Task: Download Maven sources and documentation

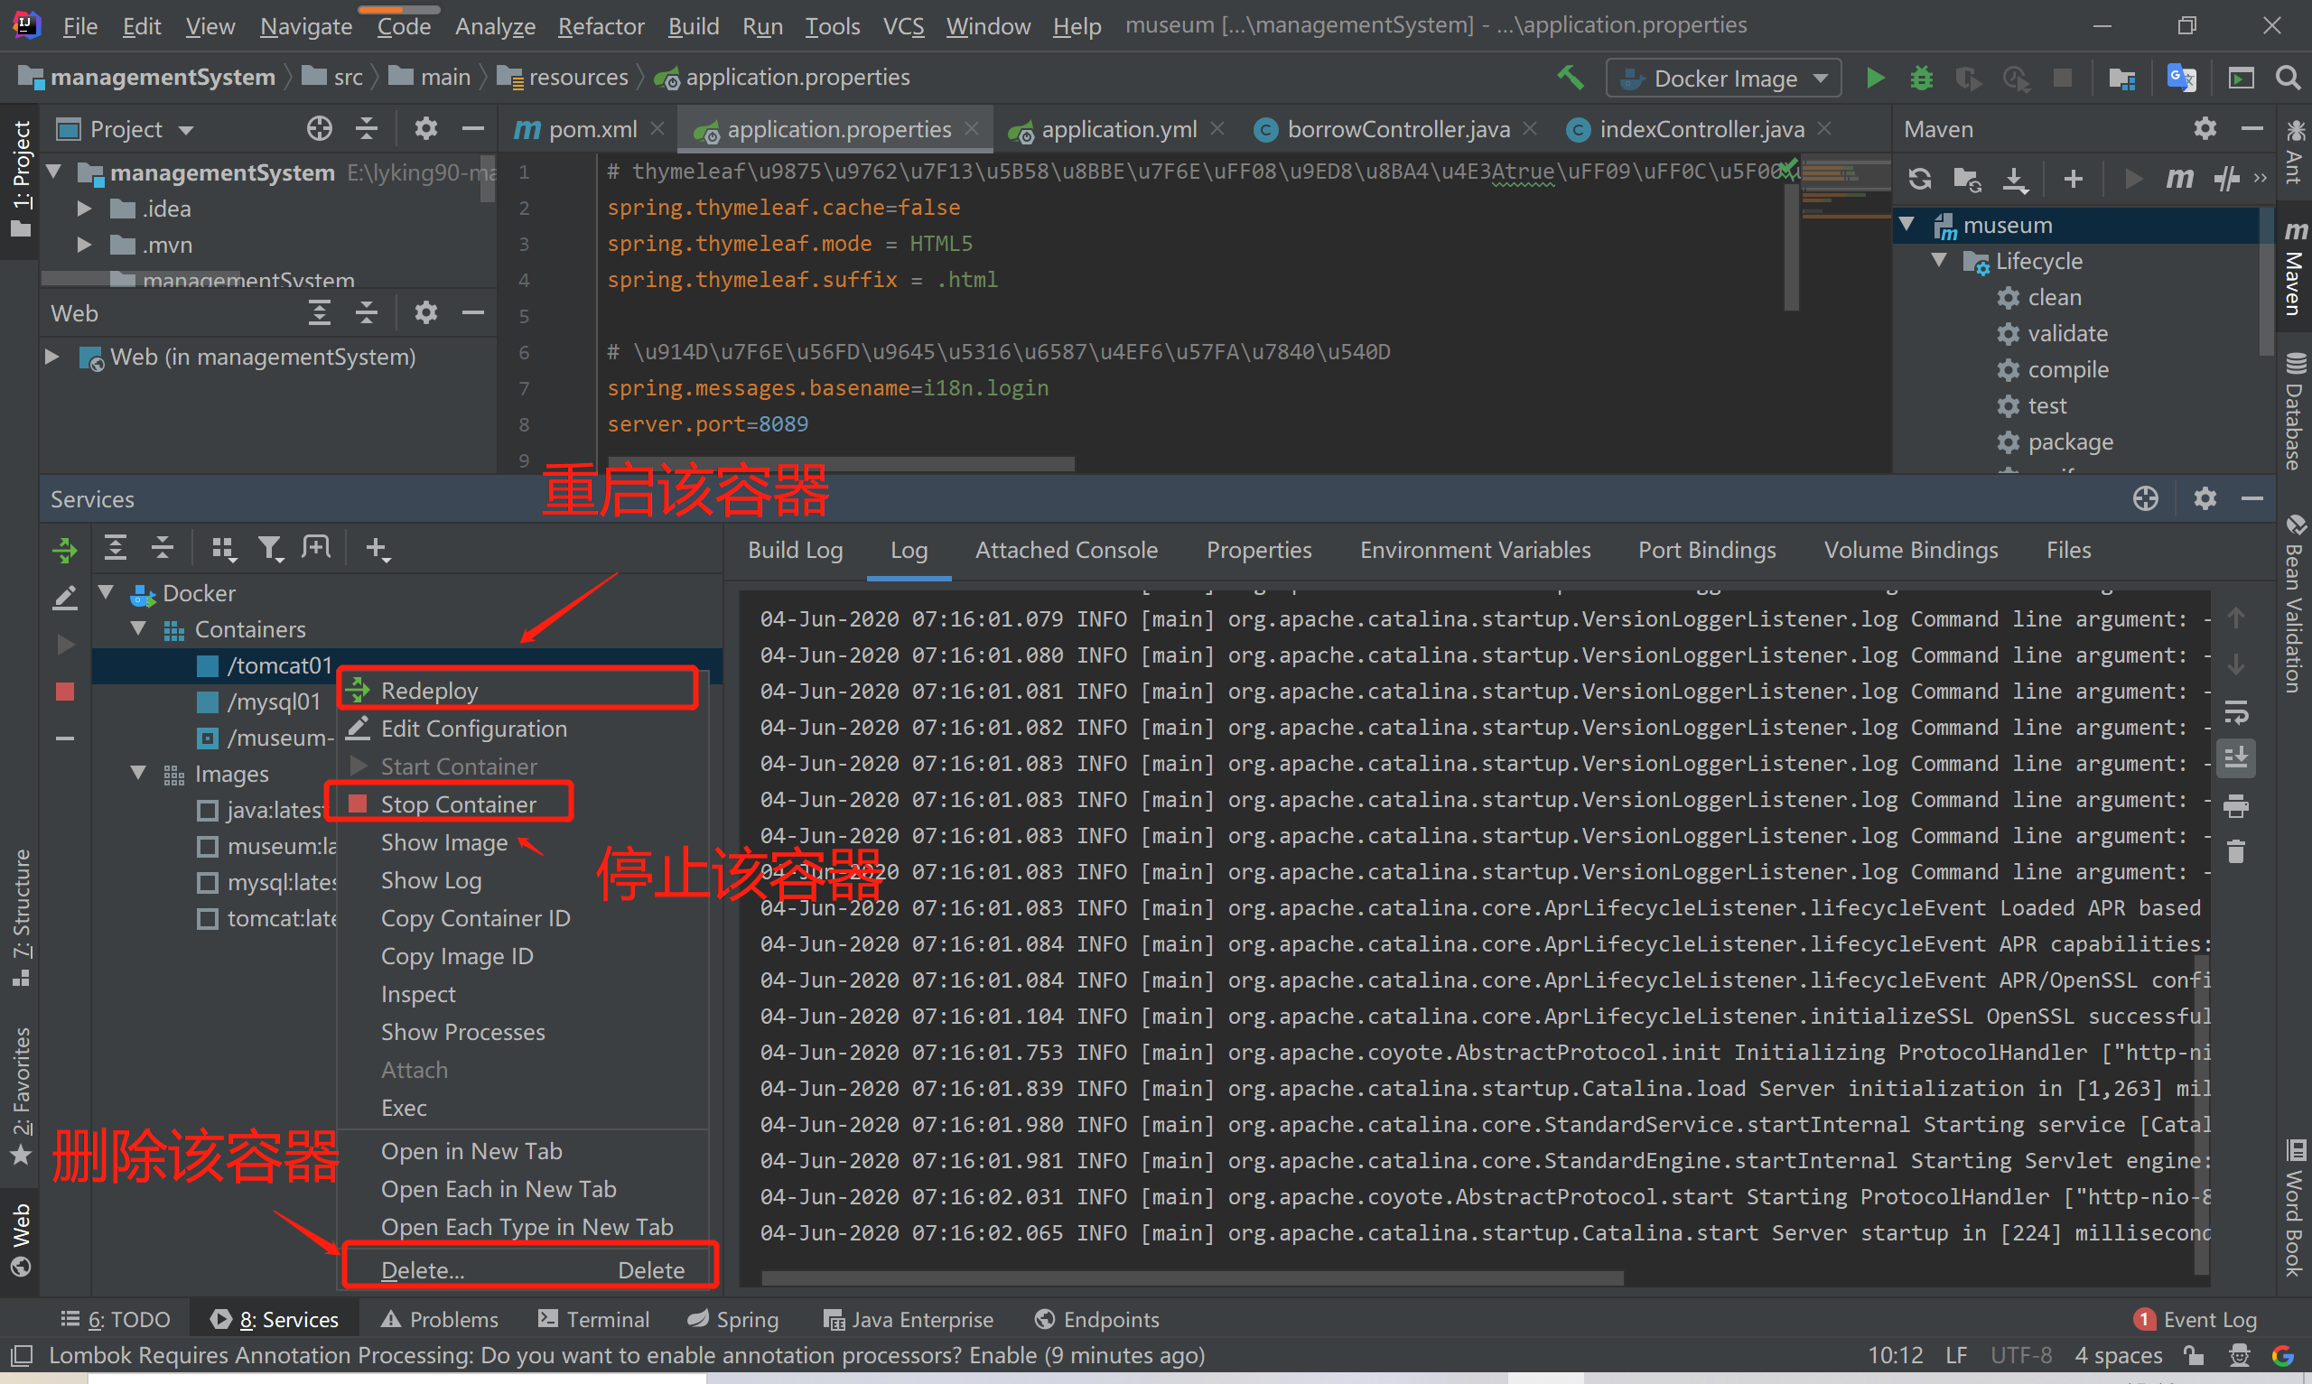Action: tap(2015, 178)
